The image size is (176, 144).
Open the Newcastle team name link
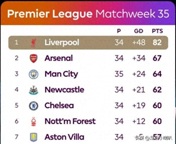[x=64, y=90]
